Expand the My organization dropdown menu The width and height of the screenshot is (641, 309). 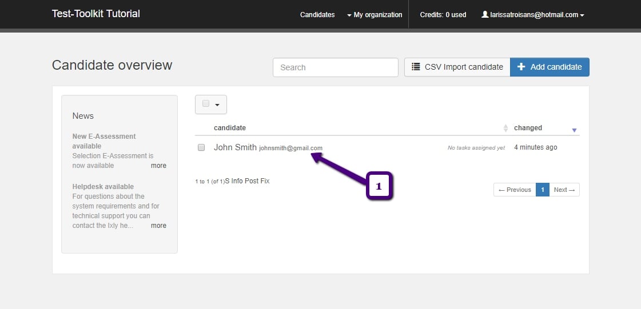coord(374,15)
